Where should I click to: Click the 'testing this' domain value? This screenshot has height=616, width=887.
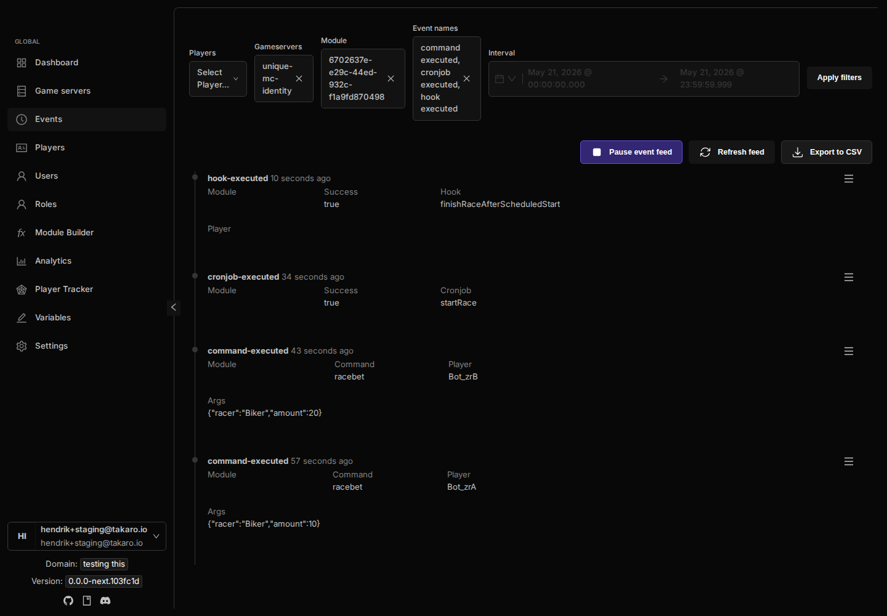coord(104,564)
